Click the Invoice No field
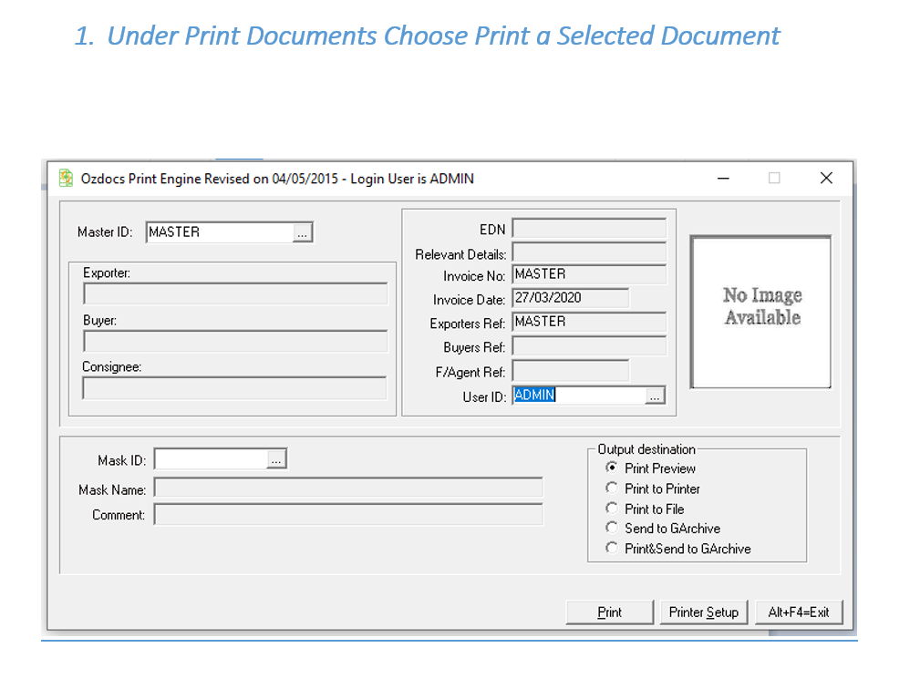This screenshot has width=920, height=689. tap(589, 274)
